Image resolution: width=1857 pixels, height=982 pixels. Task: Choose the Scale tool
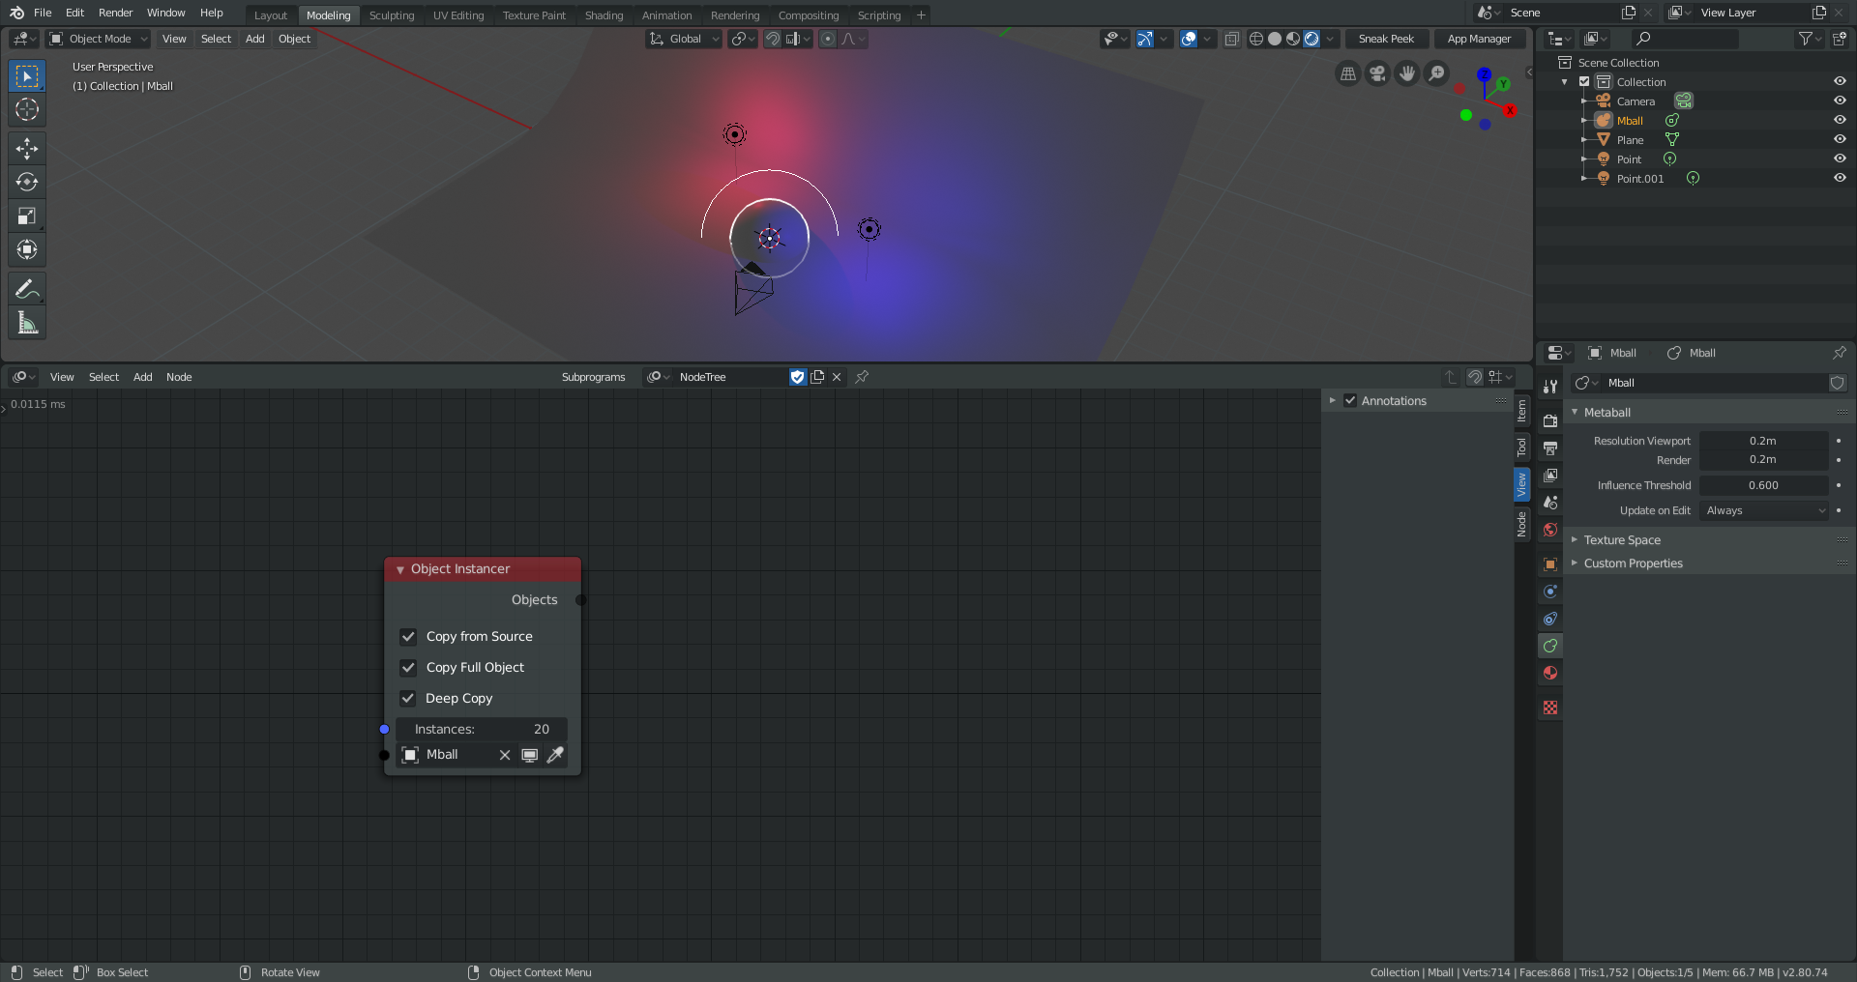[27, 216]
